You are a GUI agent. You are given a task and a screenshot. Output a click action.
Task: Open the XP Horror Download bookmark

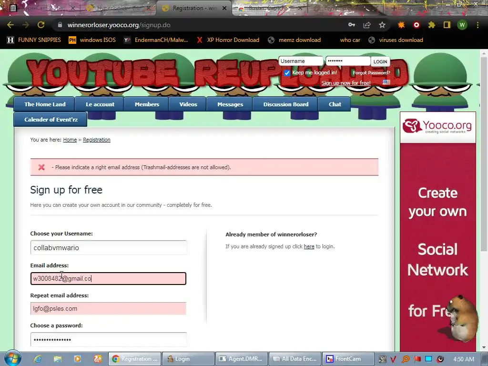coord(228,40)
